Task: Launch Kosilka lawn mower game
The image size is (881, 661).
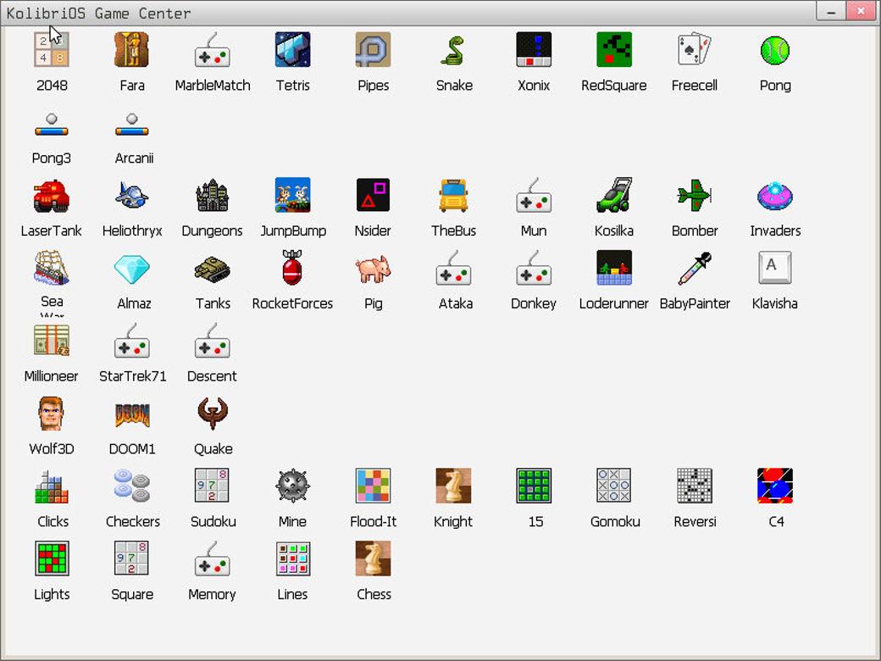Action: (x=614, y=195)
